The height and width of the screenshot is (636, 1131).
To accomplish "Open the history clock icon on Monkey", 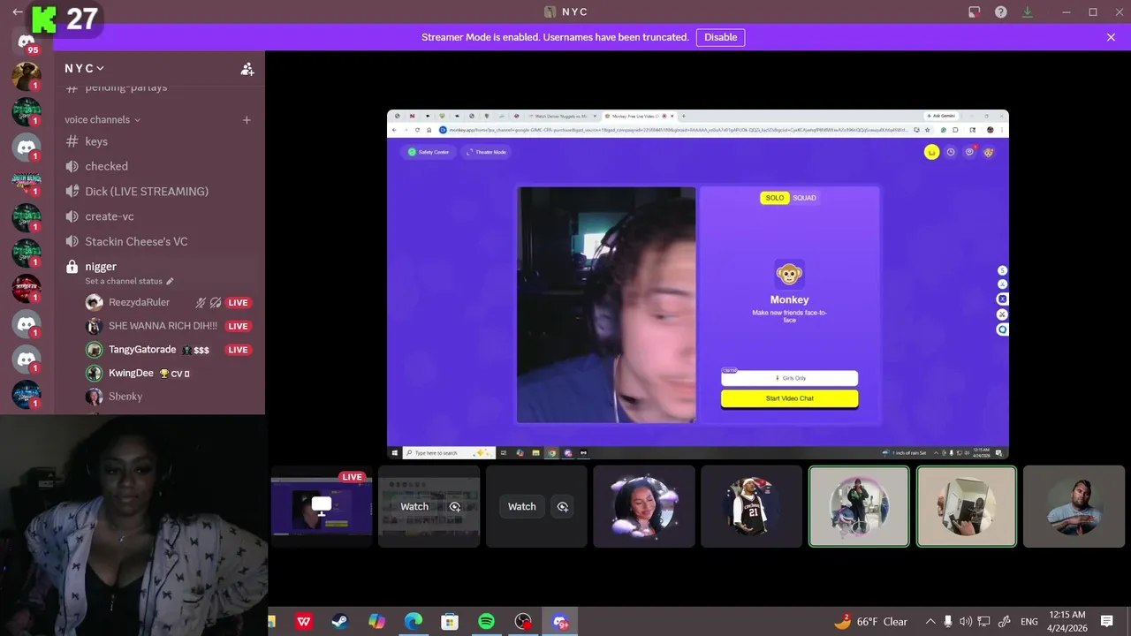I will click(x=951, y=152).
